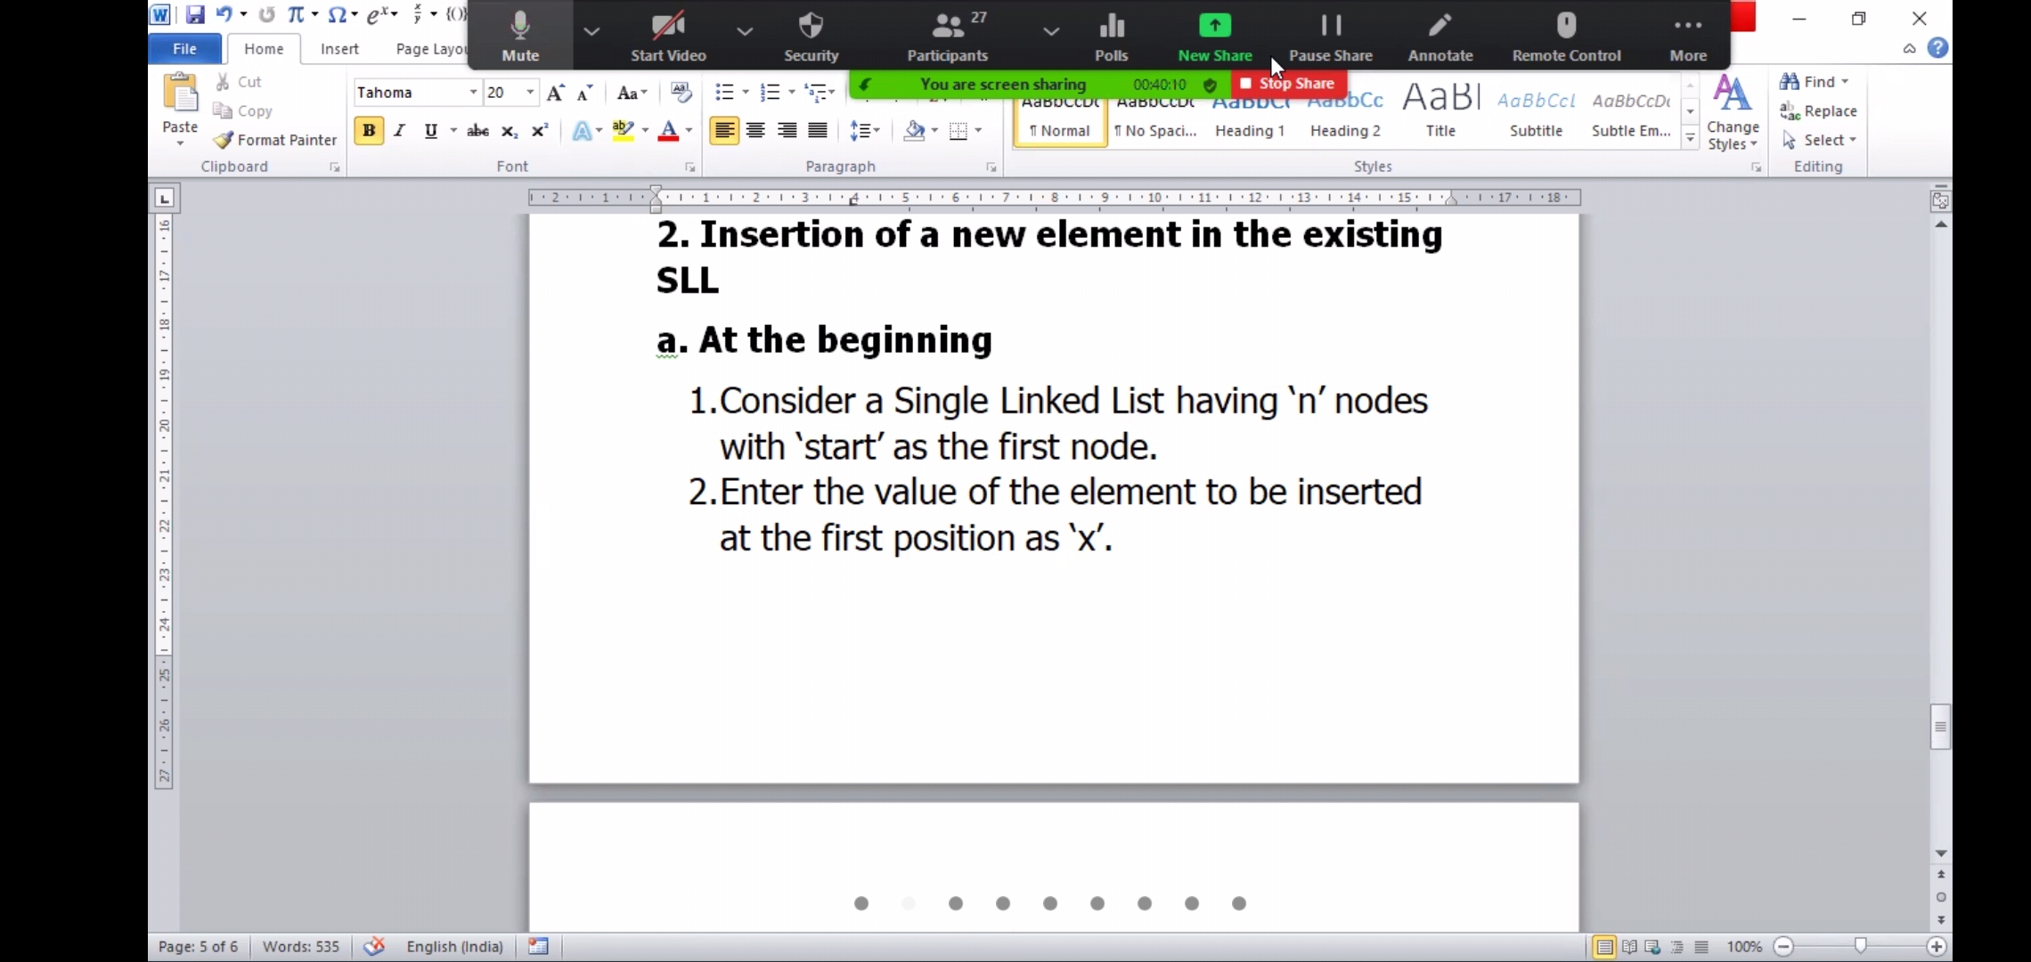Image resolution: width=2031 pixels, height=962 pixels.
Task: Open the font name dropdown
Action: [x=473, y=93]
